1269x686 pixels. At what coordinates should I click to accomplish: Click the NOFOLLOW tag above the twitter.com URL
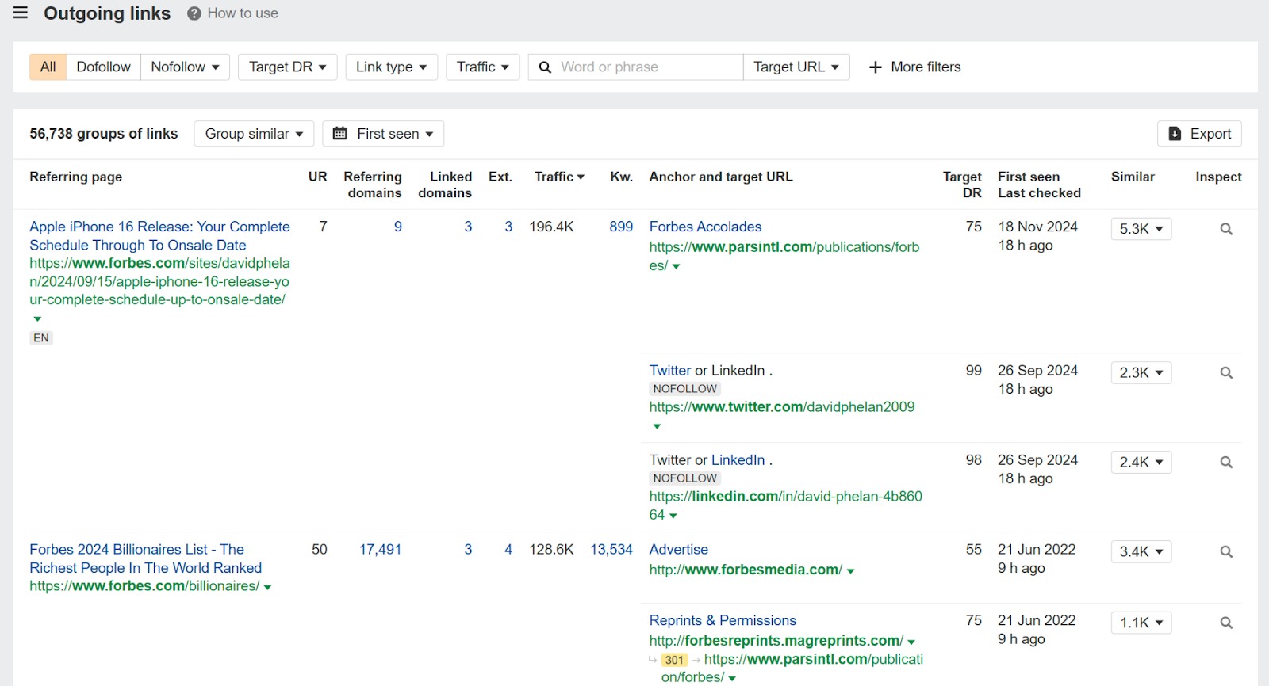pos(685,389)
